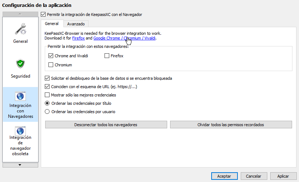299x182 pixels.
Task: Select Integración con Navegadores globe icon
Action: (x=20, y=96)
